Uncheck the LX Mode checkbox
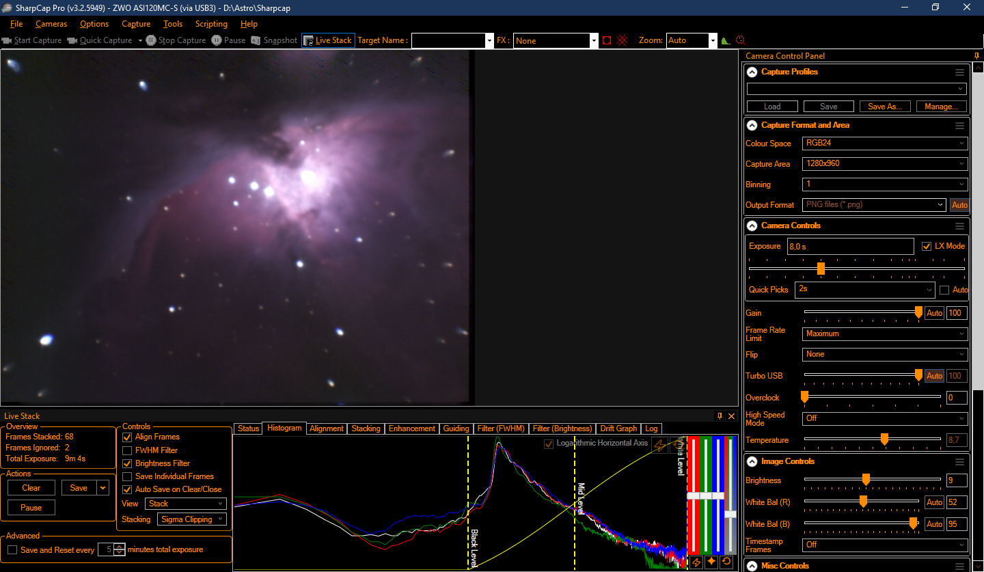The height and width of the screenshot is (572, 984). click(x=927, y=246)
